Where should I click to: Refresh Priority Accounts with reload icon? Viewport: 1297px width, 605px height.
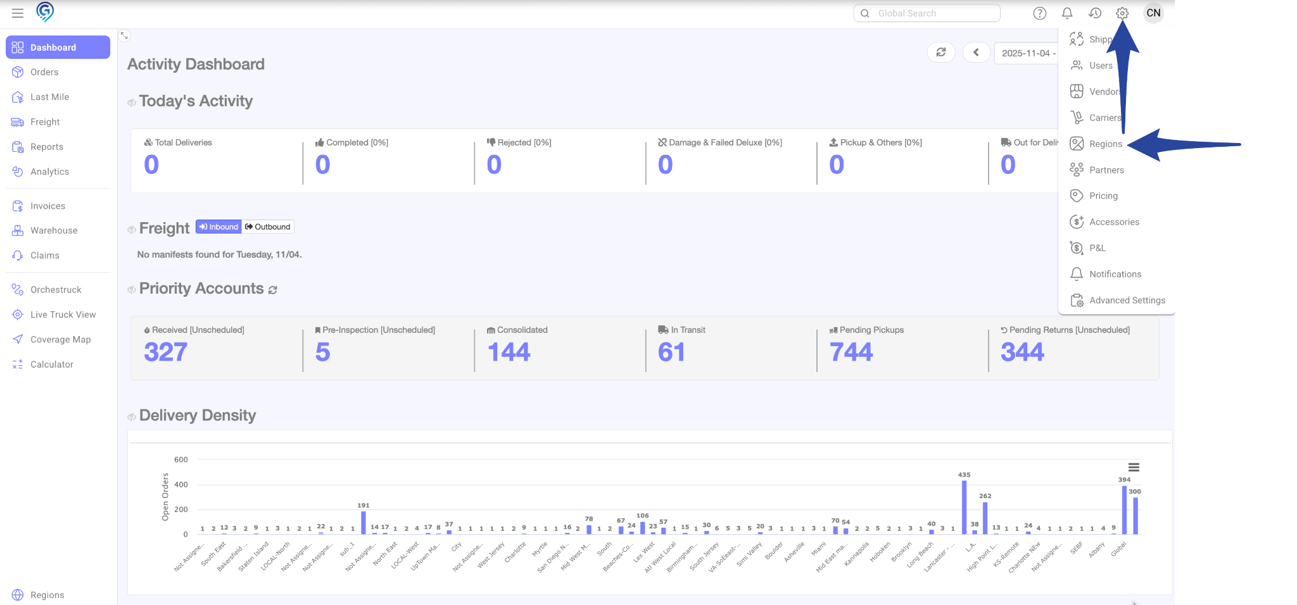tap(273, 290)
